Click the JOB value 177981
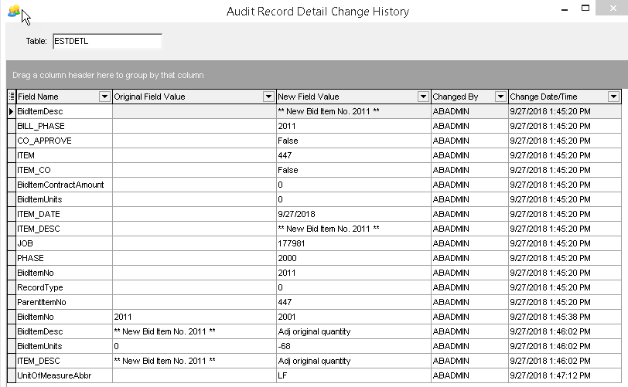 pos(353,243)
